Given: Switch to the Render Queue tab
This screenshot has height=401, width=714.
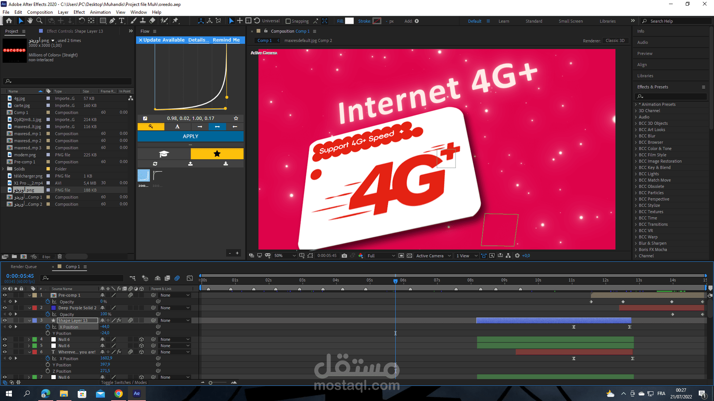Looking at the screenshot, I should pyautogui.click(x=24, y=267).
